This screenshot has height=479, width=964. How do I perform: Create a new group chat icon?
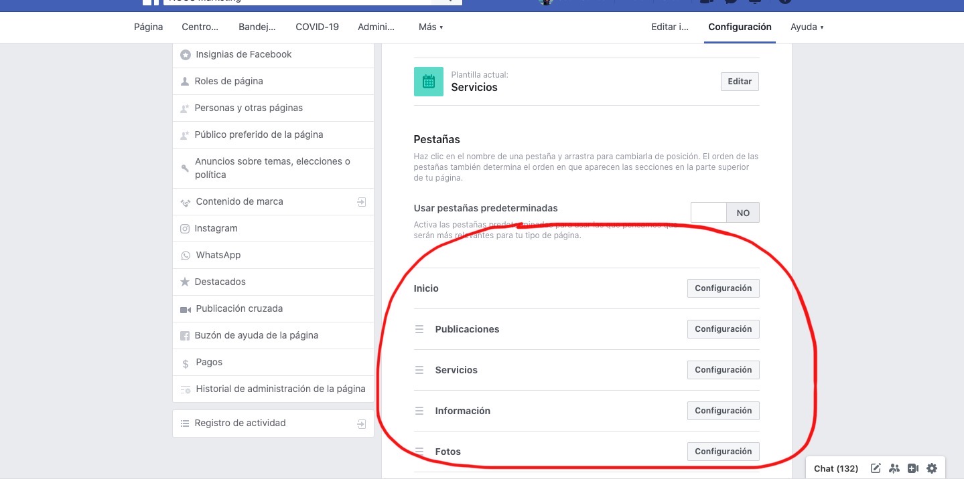click(894, 468)
